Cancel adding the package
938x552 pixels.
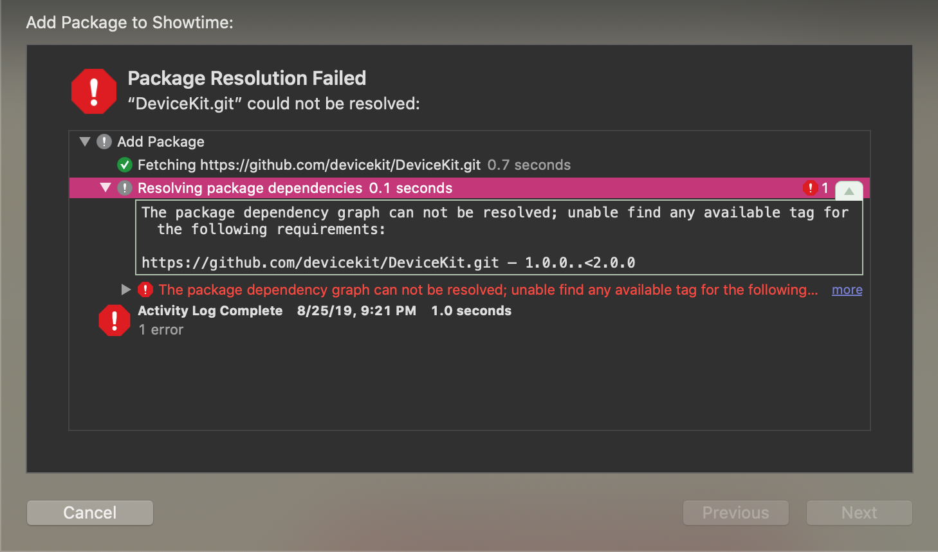click(x=89, y=513)
